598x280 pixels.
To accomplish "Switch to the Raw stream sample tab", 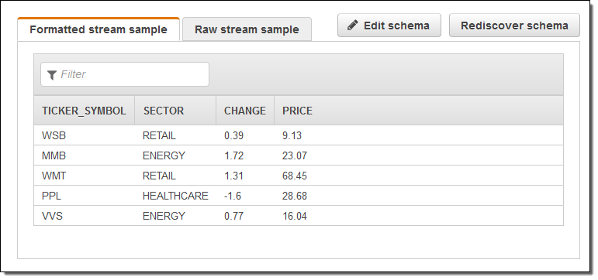I will pos(247,29).
